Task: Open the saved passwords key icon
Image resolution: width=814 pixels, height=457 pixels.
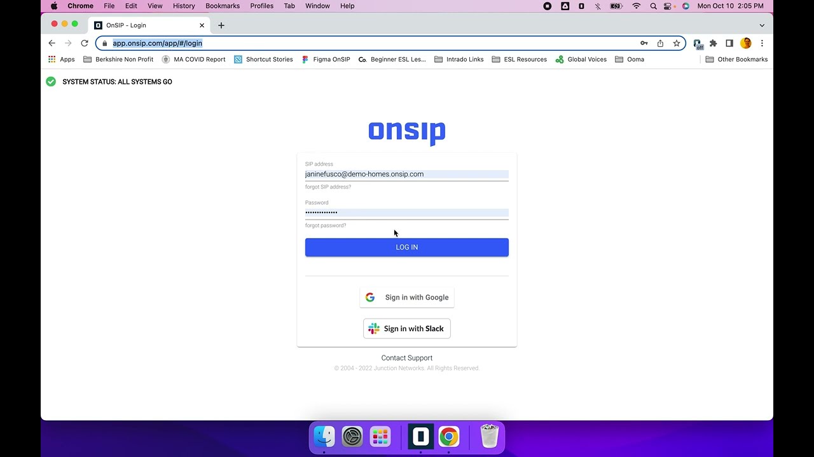Action: (644, 43)
